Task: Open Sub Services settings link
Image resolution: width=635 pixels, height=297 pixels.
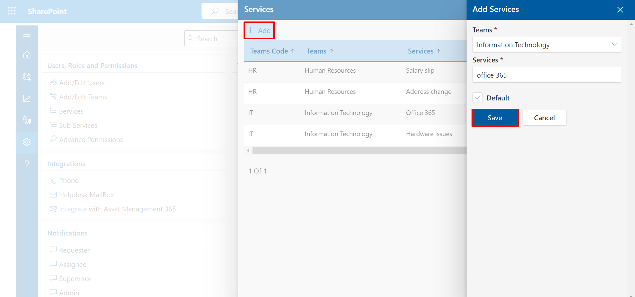Action: point(78,126)
